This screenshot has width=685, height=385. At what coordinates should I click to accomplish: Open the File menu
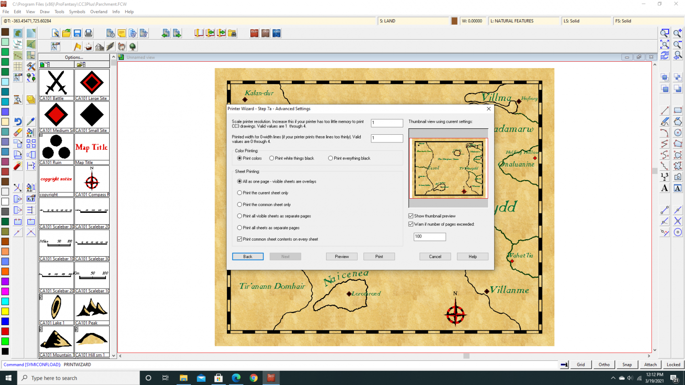tap(5, 12)
